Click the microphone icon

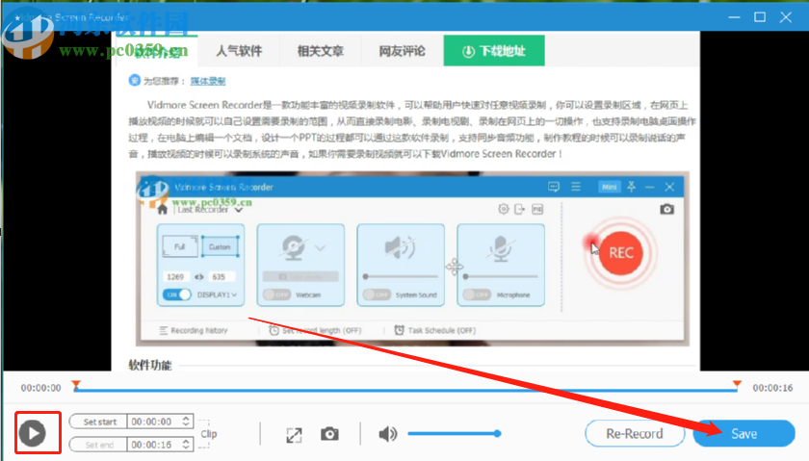pyautogui.click(x=501, y=248)
